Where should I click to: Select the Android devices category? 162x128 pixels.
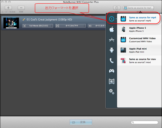click(112, 50)
